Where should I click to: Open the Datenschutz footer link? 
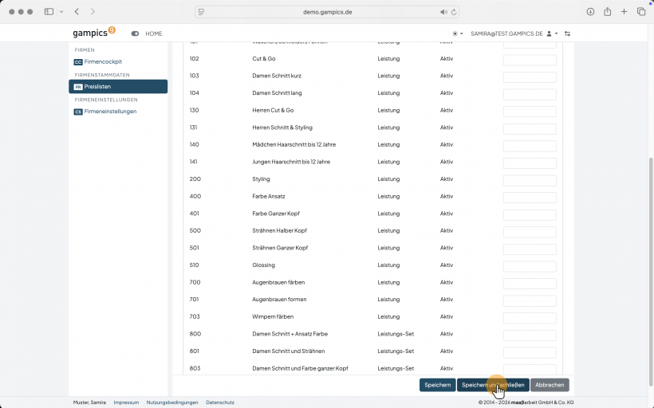[220, 402]
